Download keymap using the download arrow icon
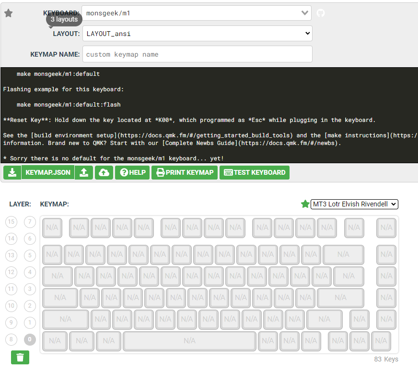418x373 pixels. tap(12, 172)
